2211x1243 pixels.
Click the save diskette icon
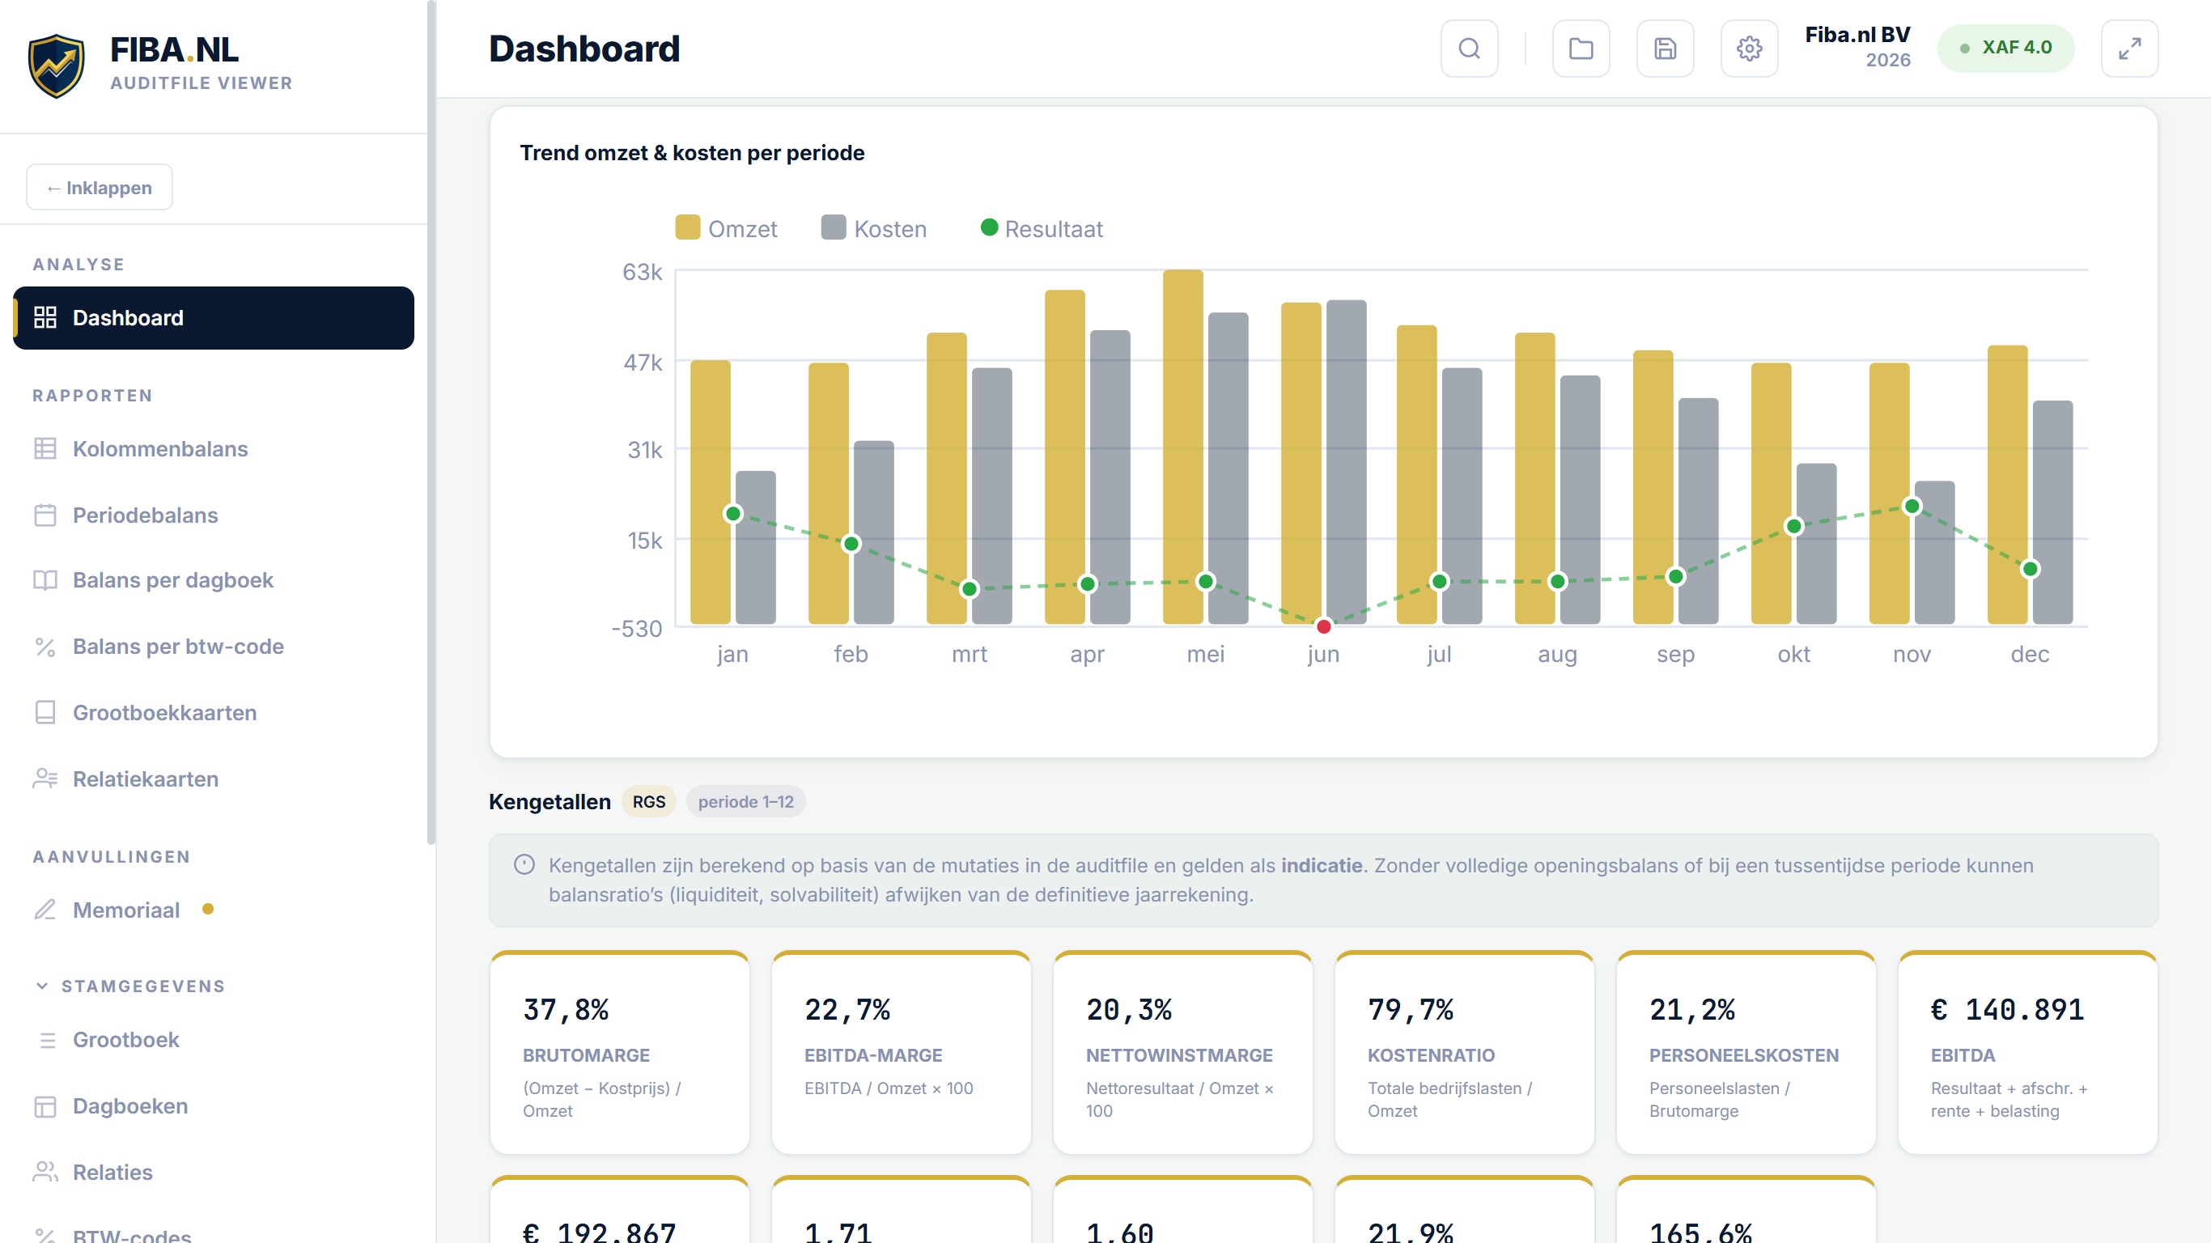tap(1665, 49)
